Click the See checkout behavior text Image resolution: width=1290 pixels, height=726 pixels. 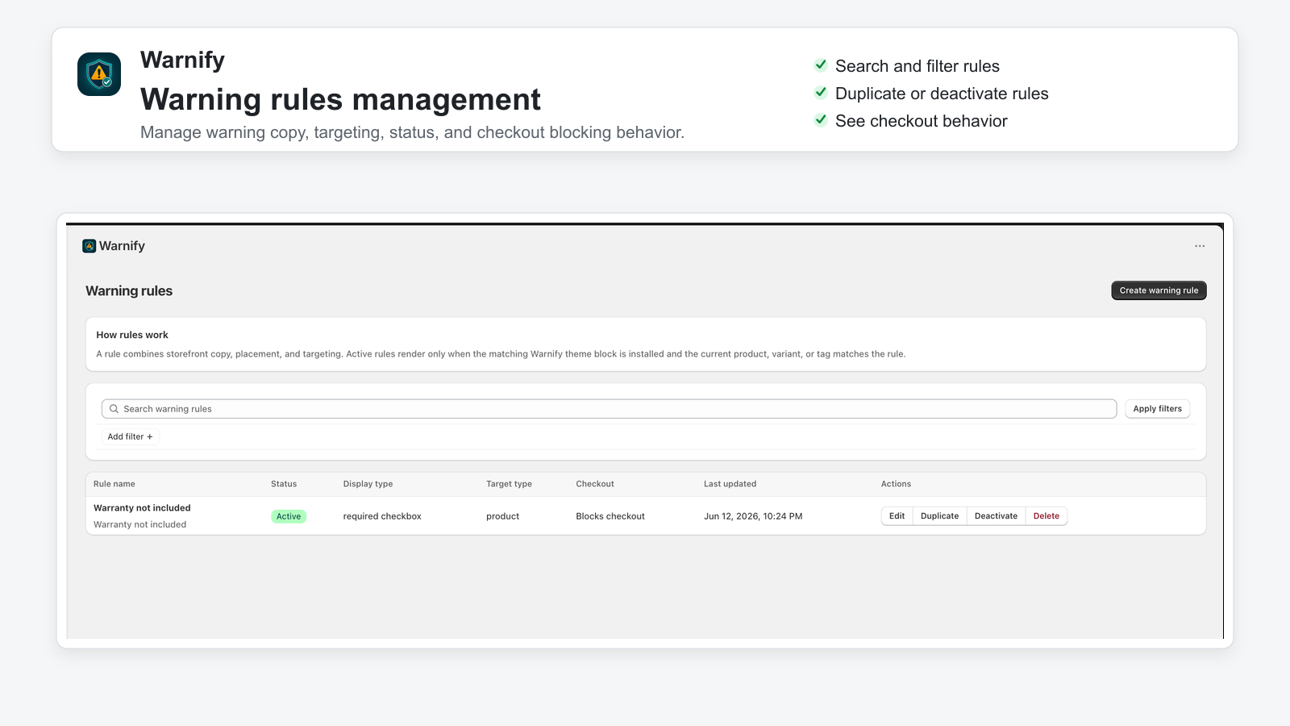coord(922,121)
